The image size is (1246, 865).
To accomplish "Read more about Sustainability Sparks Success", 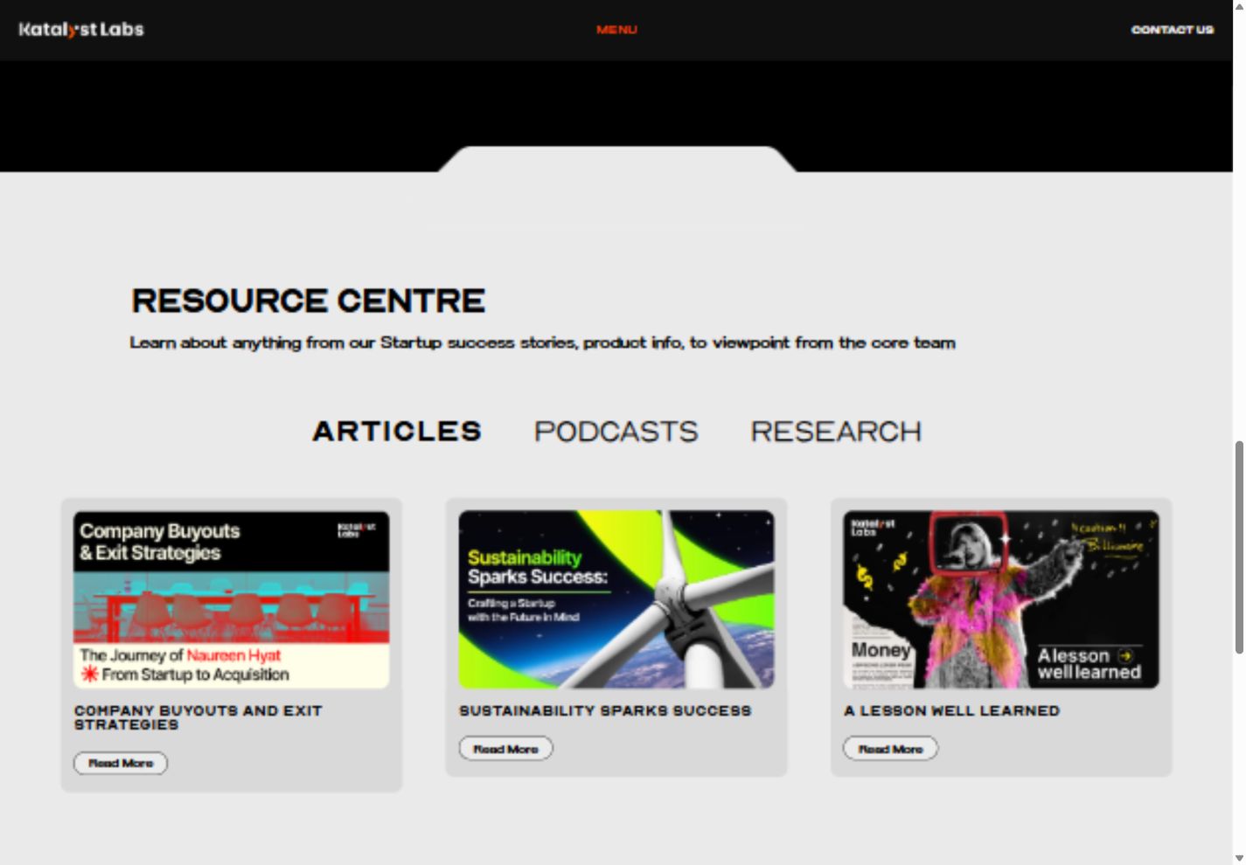I will click(x=505, y=749).
